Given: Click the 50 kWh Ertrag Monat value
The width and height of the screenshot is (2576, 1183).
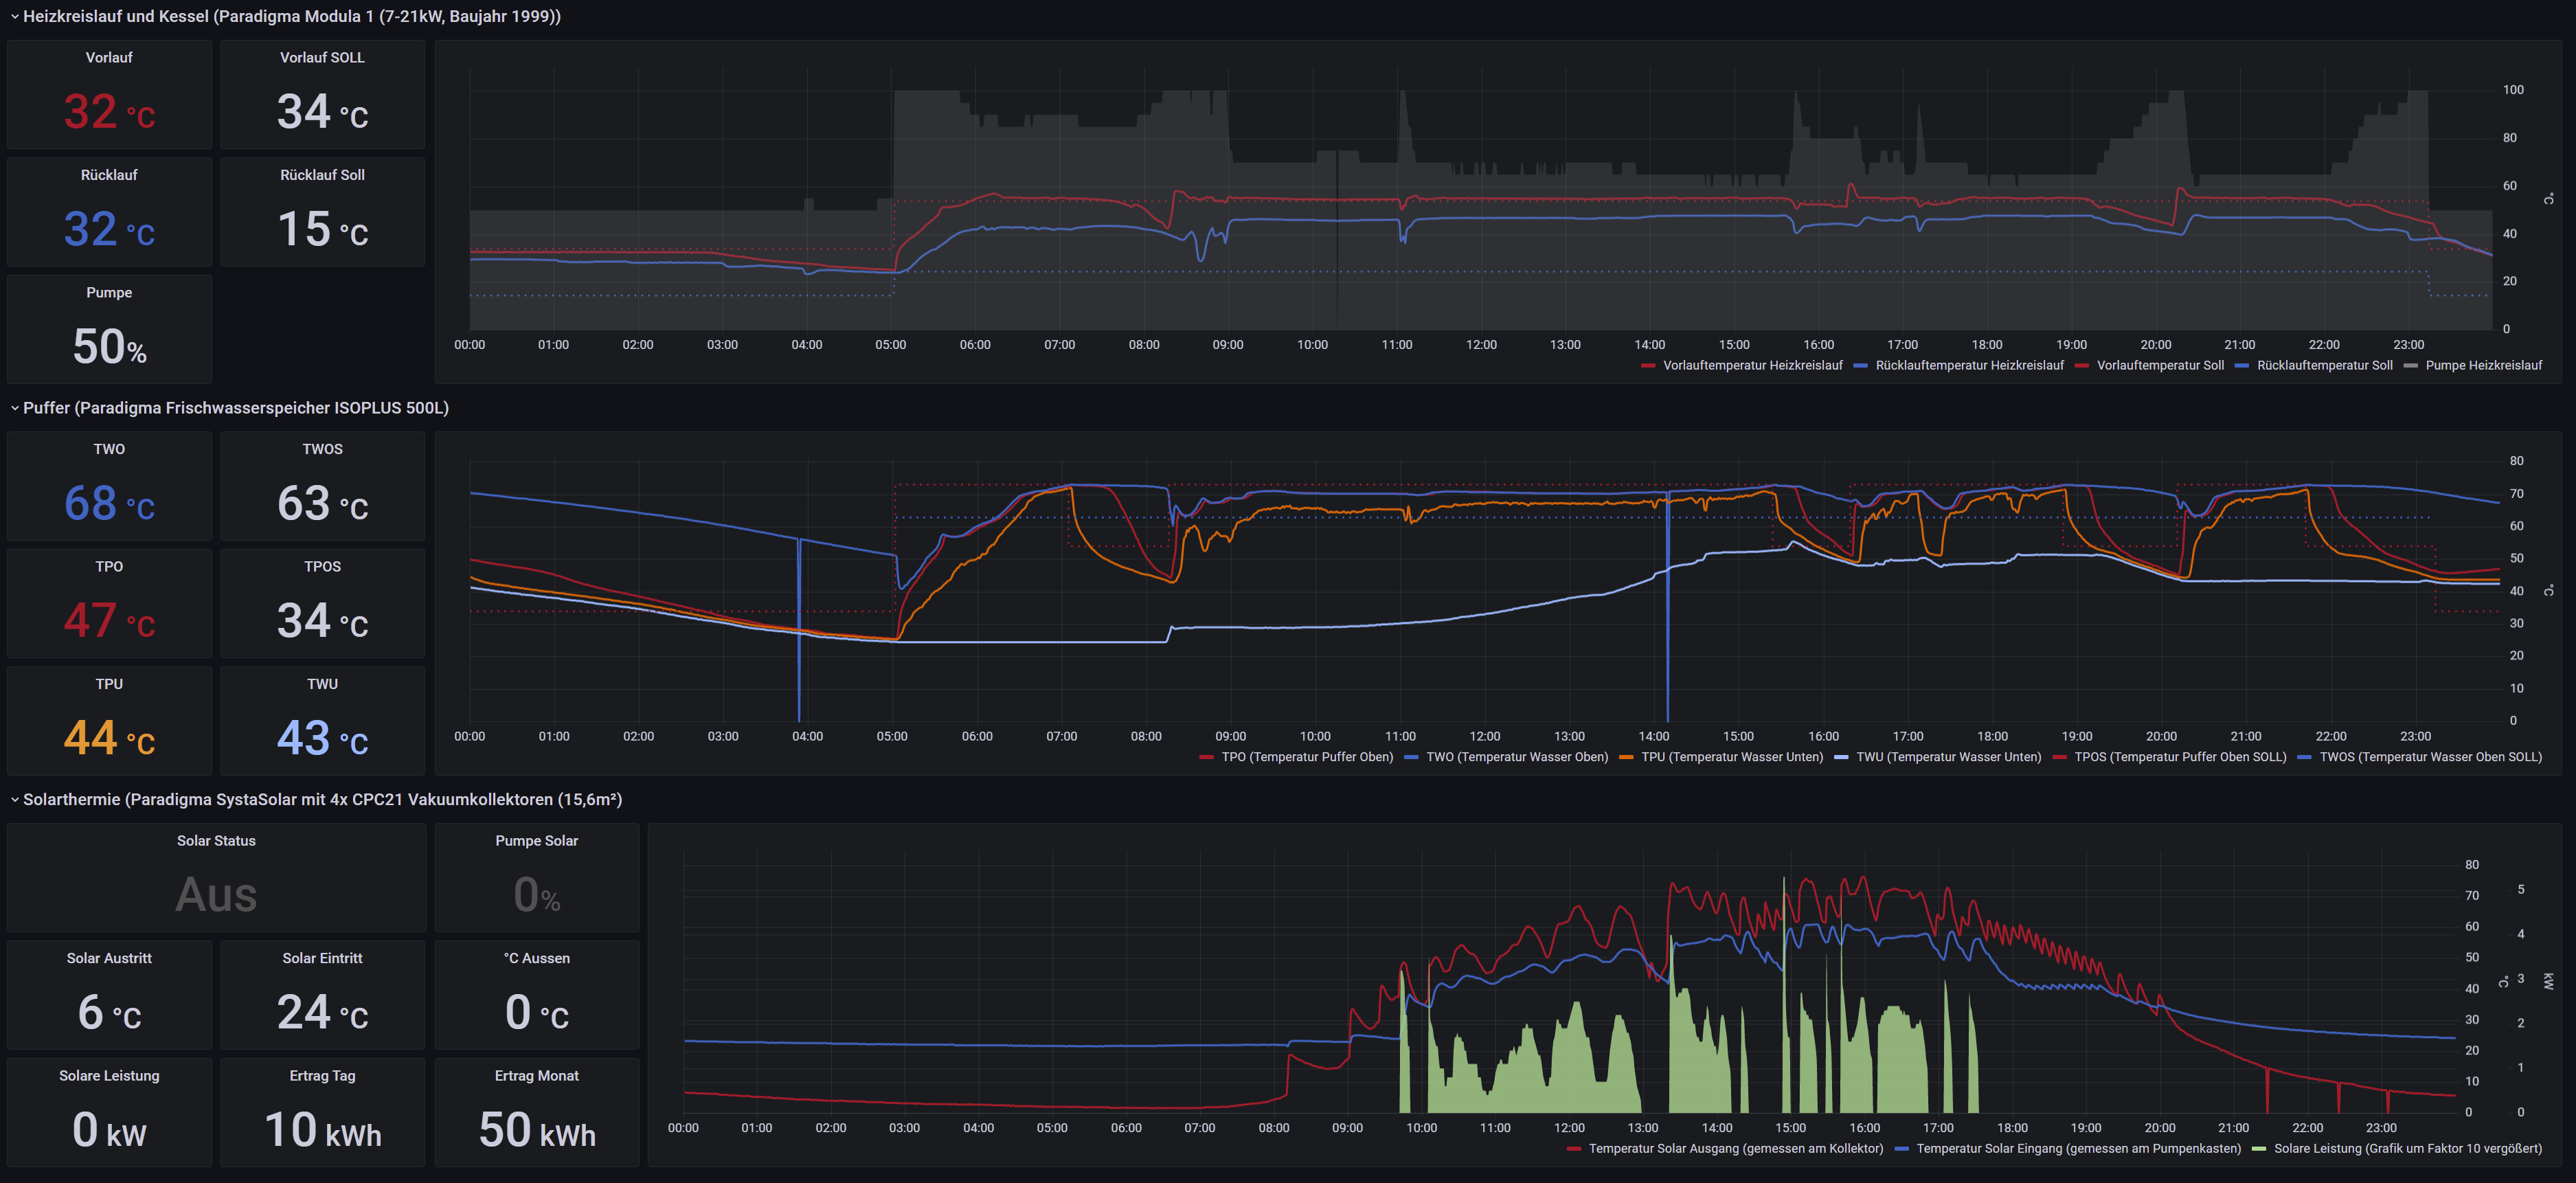Looking at the screenshot, I should coord(536,1130).
